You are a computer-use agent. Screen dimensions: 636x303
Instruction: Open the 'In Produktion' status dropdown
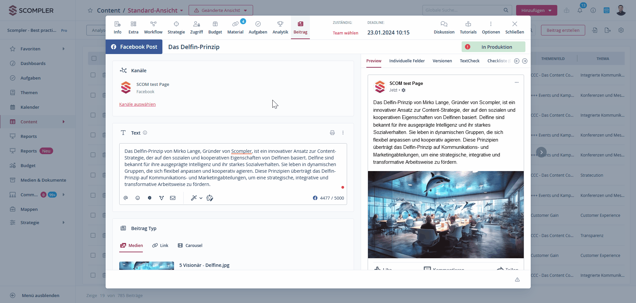point(493,47)
